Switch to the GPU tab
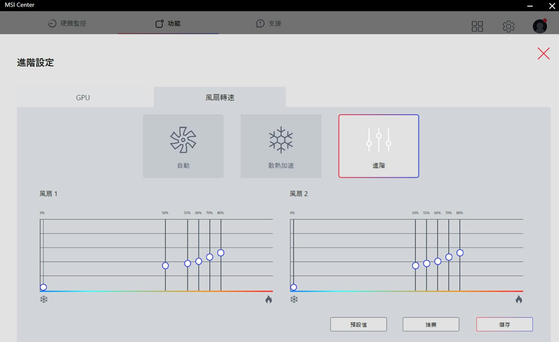 (83, 97)
